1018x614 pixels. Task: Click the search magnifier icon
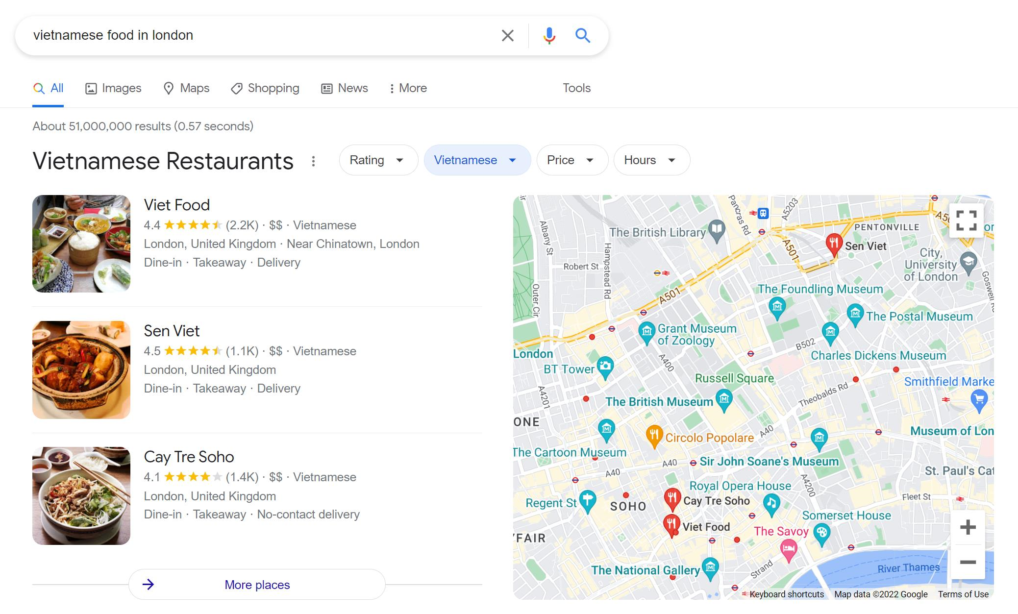(583, 35)
